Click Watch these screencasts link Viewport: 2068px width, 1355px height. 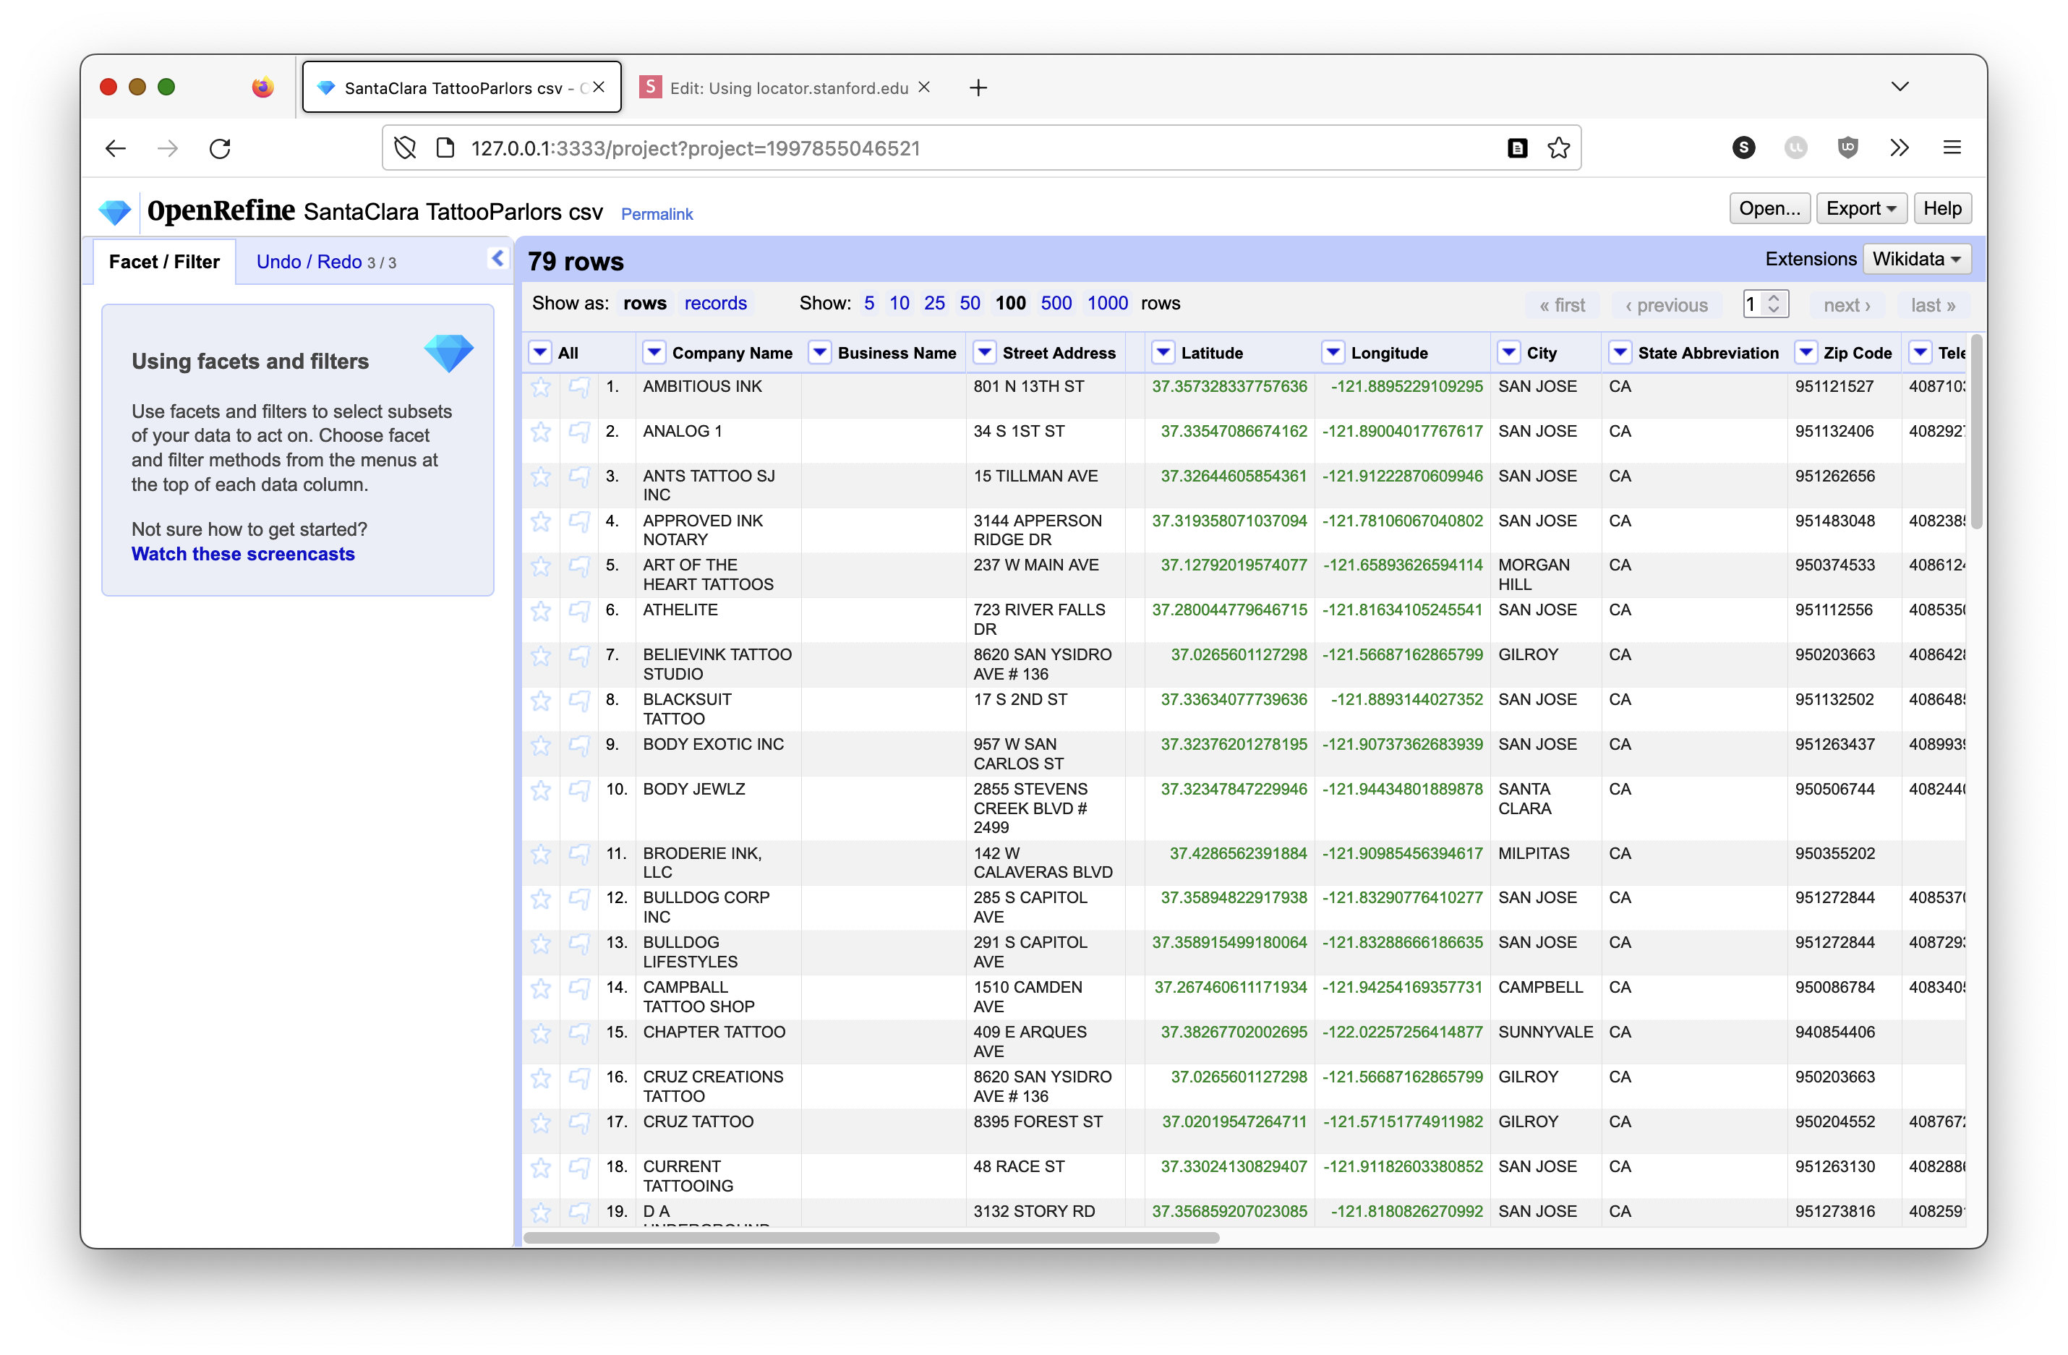pos(243,554)
